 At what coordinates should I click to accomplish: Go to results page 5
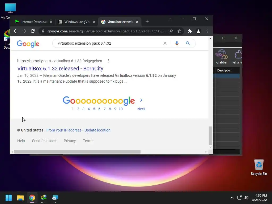pos(94,109)
